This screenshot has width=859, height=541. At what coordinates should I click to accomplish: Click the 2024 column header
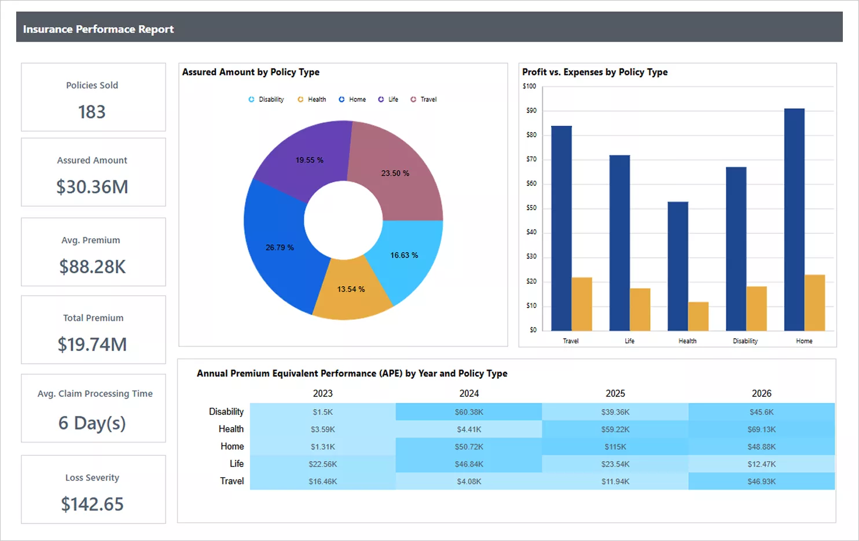(469, 393)
